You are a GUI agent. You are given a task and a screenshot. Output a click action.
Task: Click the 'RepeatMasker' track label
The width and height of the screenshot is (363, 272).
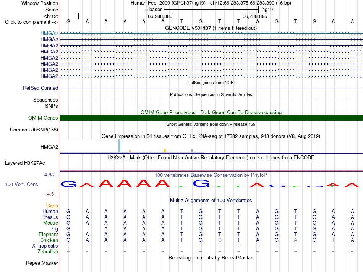tap(42, 263)
